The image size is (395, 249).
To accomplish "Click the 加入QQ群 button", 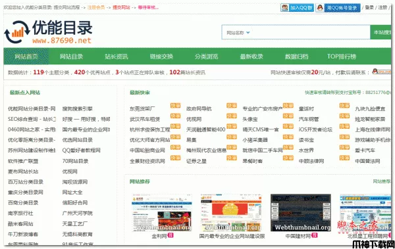I will (x=297, y=7).
